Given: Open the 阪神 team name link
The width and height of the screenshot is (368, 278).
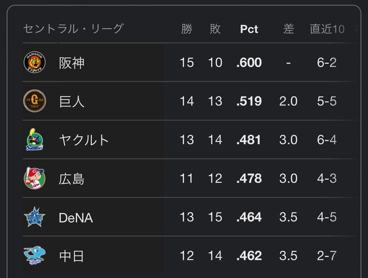Looking at the screenshot, I should coord(72,63).
